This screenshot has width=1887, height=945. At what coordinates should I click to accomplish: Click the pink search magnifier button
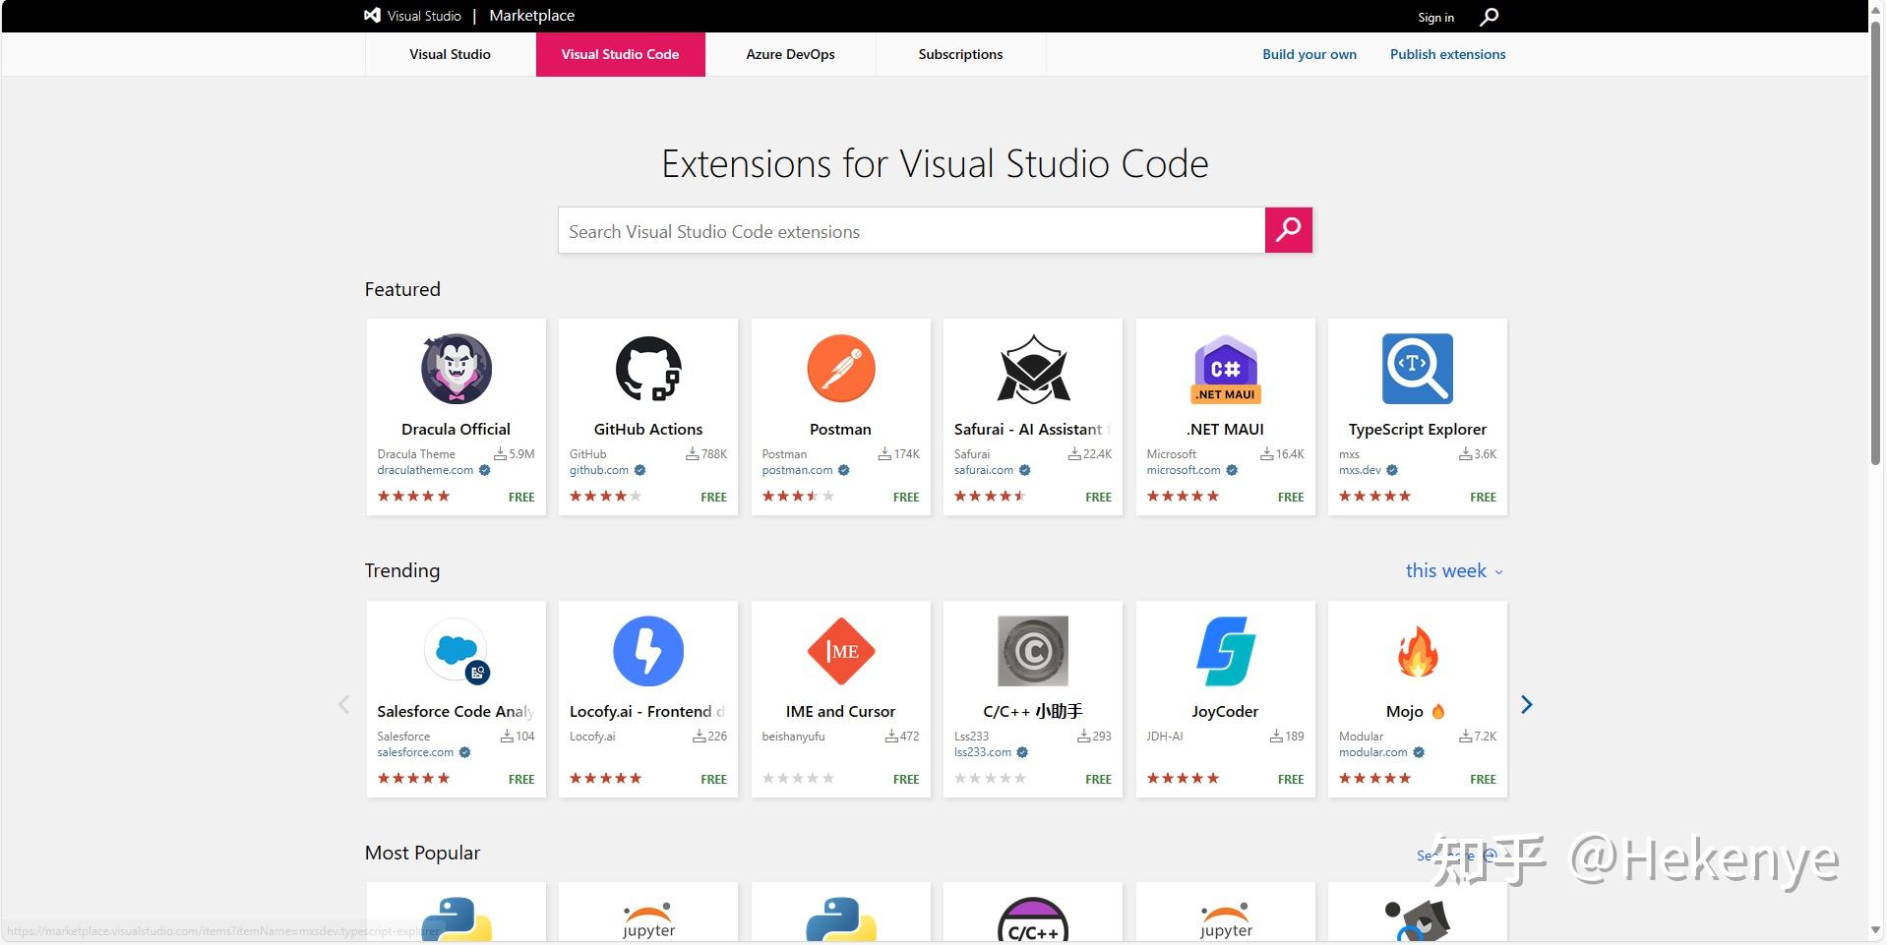(1288, 230)
